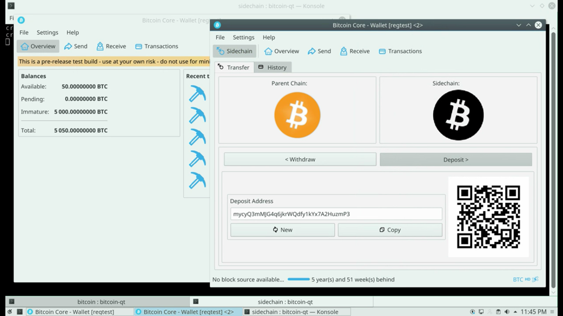This screenshot has width=563, height=316.
Task: Click the pre-release test build warning banner
Action: 114,62
